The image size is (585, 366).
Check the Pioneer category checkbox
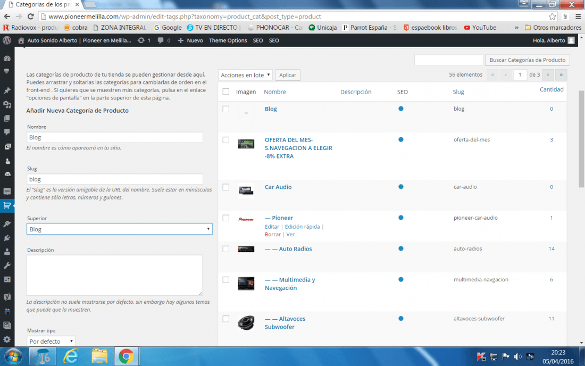(x=225, y=218)
